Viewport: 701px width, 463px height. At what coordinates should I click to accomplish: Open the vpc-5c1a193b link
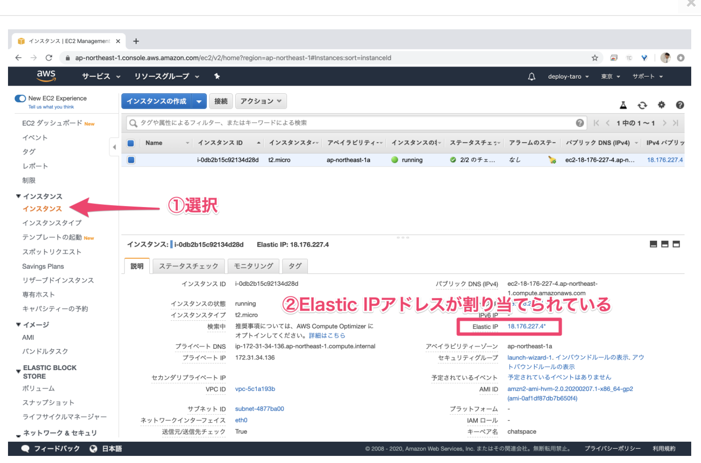click(x=255, y=389)
